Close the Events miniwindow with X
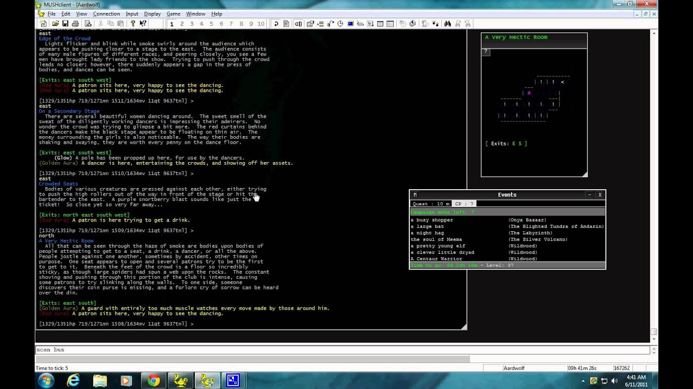This screenshot has height=389, width=693. coord(600,194)
